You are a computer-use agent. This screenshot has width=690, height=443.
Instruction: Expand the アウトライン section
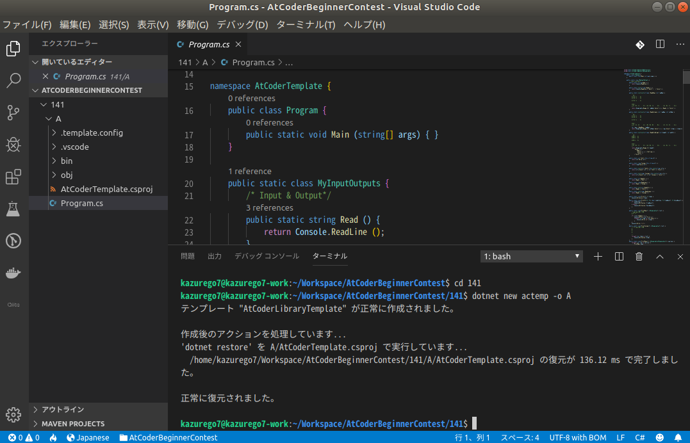pyautogui.click(x=99, y=410)
